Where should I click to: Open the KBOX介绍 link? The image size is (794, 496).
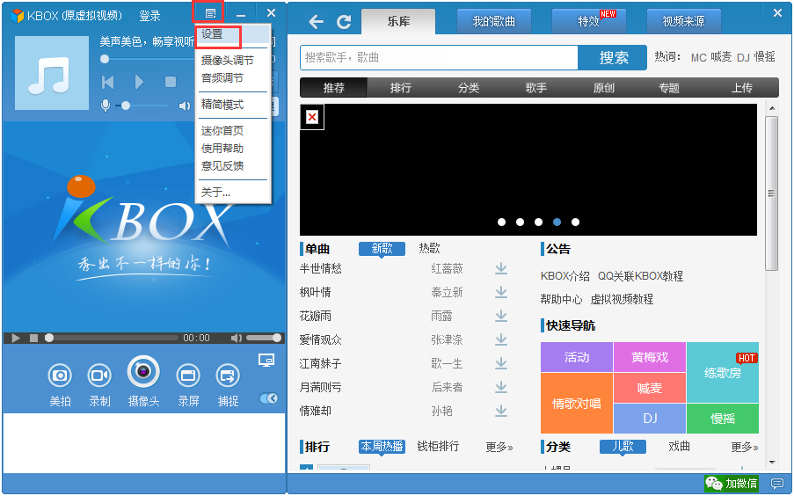coord(565,276)
